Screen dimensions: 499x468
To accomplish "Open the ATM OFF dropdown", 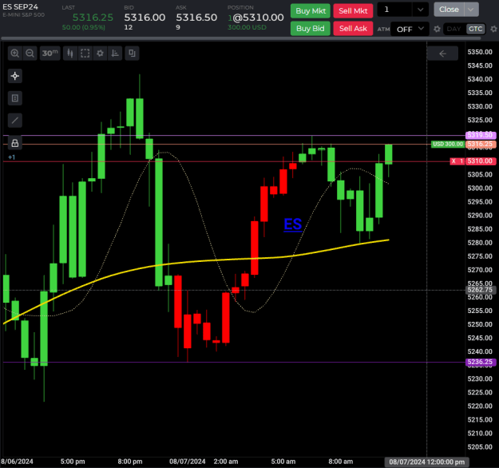I will [x=410, y=30].
